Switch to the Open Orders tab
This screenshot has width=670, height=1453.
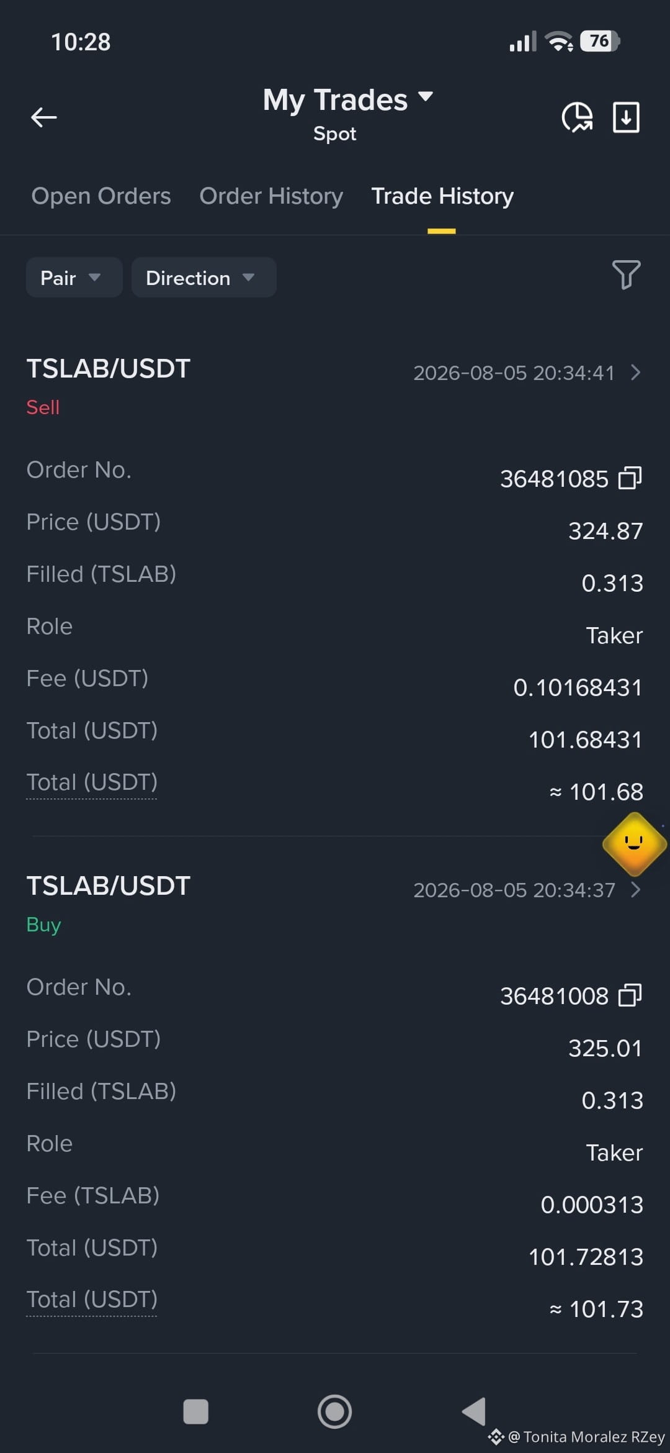tap(101, 196)
